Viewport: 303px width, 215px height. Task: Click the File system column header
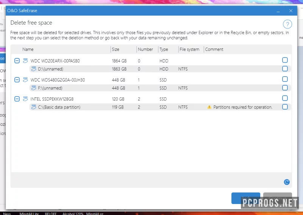point(189,49)
